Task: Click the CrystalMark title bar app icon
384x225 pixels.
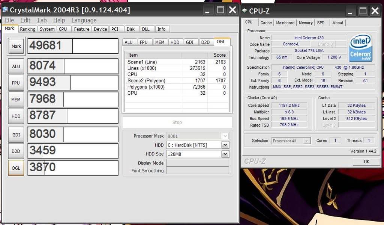Action: click(5, 10)
